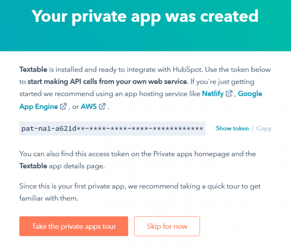The image size is (291, 247).
Task: Click the 'Your private app was created' heading
Action: point(145,17)
